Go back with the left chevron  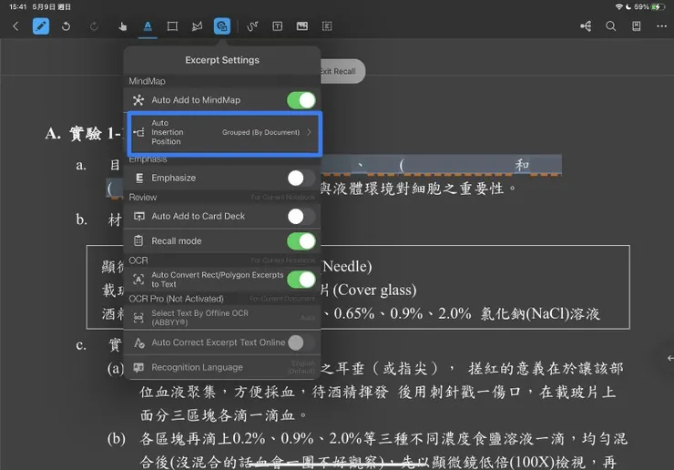click(15, 26)
